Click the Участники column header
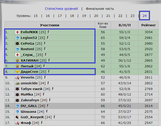Viewport: 161px width, 126px height. [x=50, y=25]
